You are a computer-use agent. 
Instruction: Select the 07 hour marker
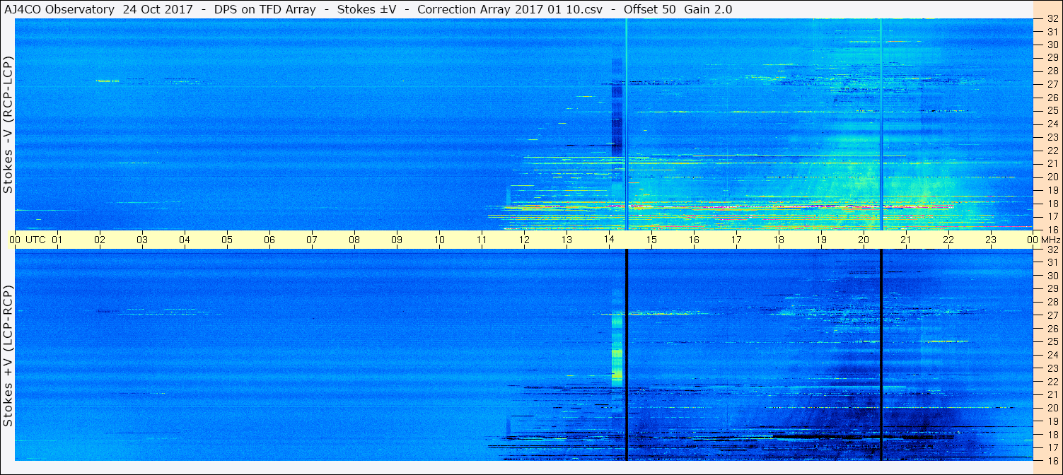point(312,240)
